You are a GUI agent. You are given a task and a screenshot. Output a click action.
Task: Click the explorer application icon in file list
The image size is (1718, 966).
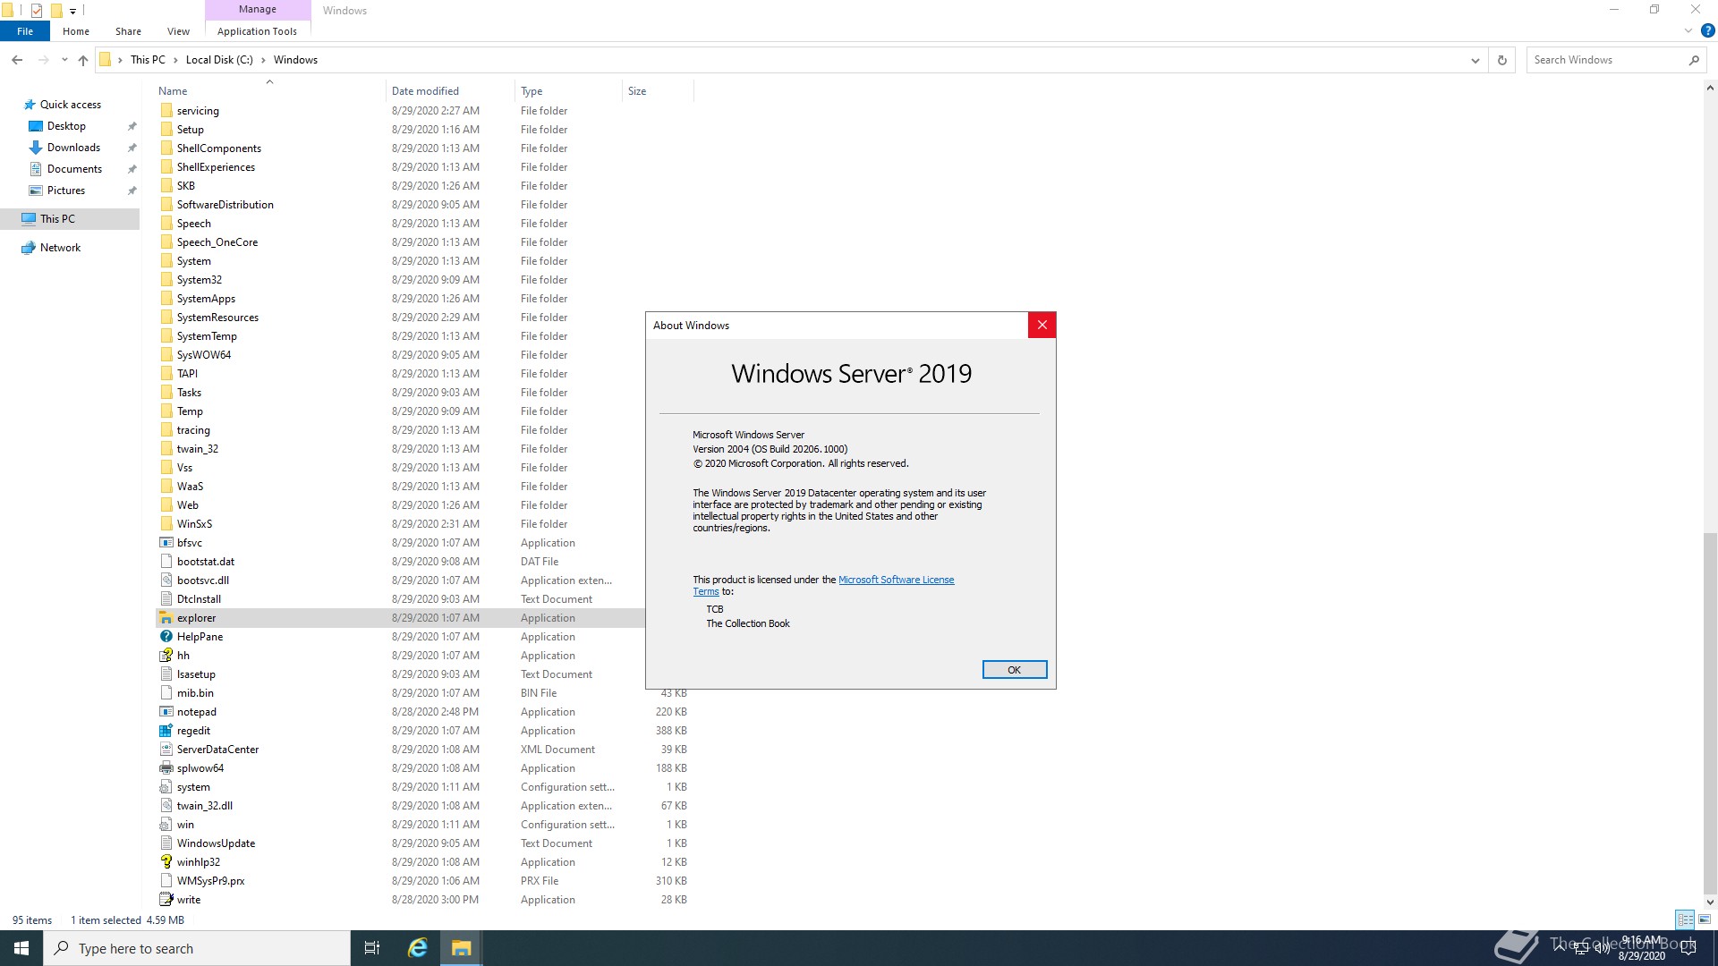pos(166,618)
